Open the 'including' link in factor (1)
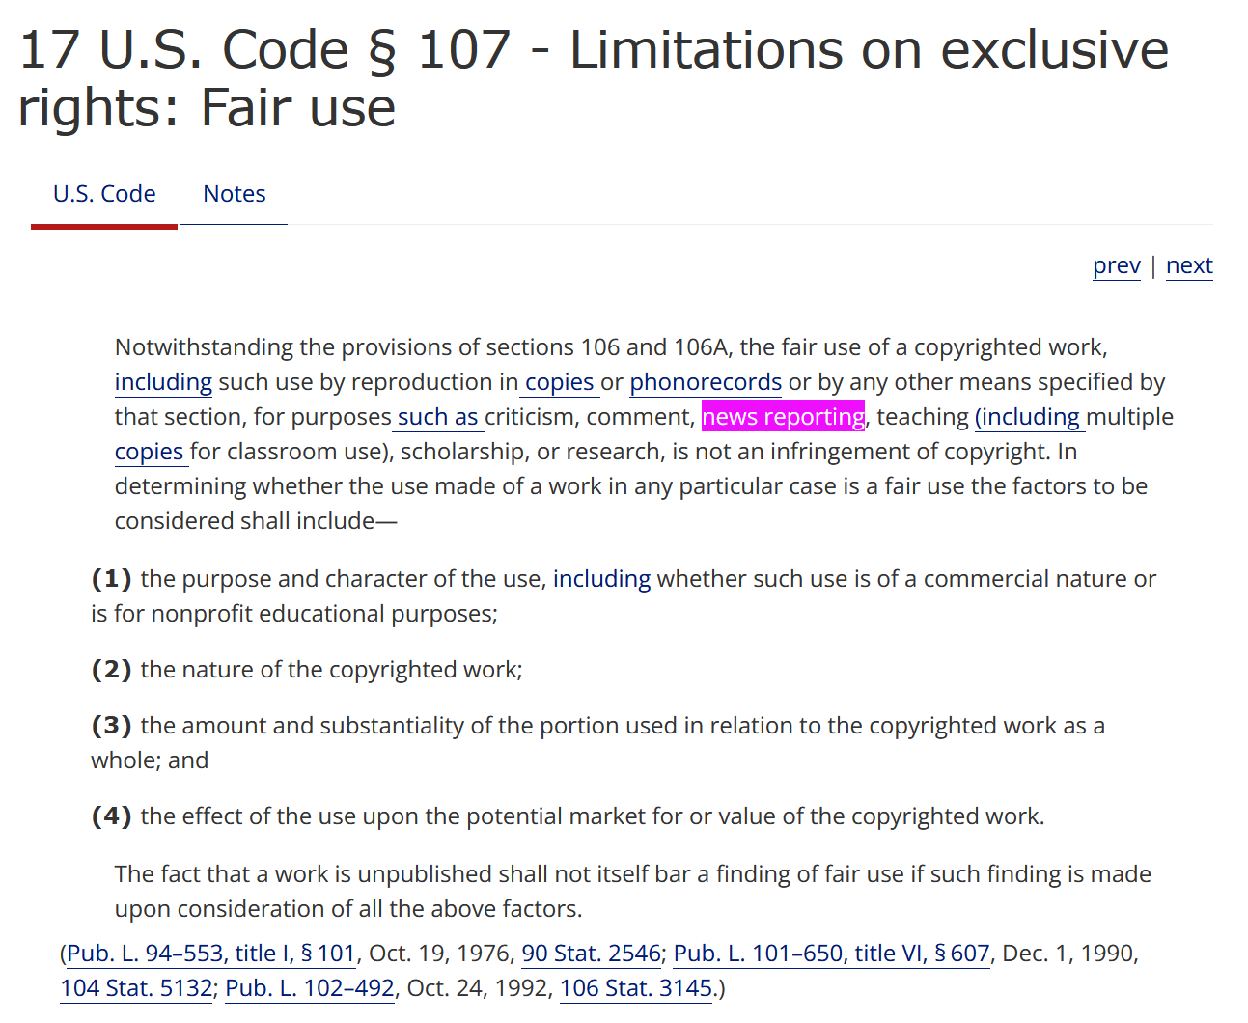The width and height of the screenshot is (1248, 1023). tap(601, 579)
